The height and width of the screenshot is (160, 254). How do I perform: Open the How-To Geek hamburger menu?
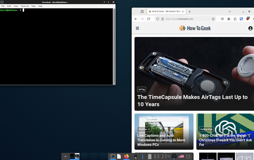click(137, 28)
